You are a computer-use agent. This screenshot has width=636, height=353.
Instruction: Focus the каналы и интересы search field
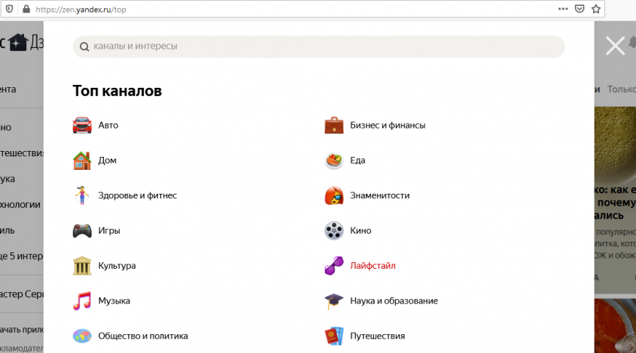[x=324, y=47]
